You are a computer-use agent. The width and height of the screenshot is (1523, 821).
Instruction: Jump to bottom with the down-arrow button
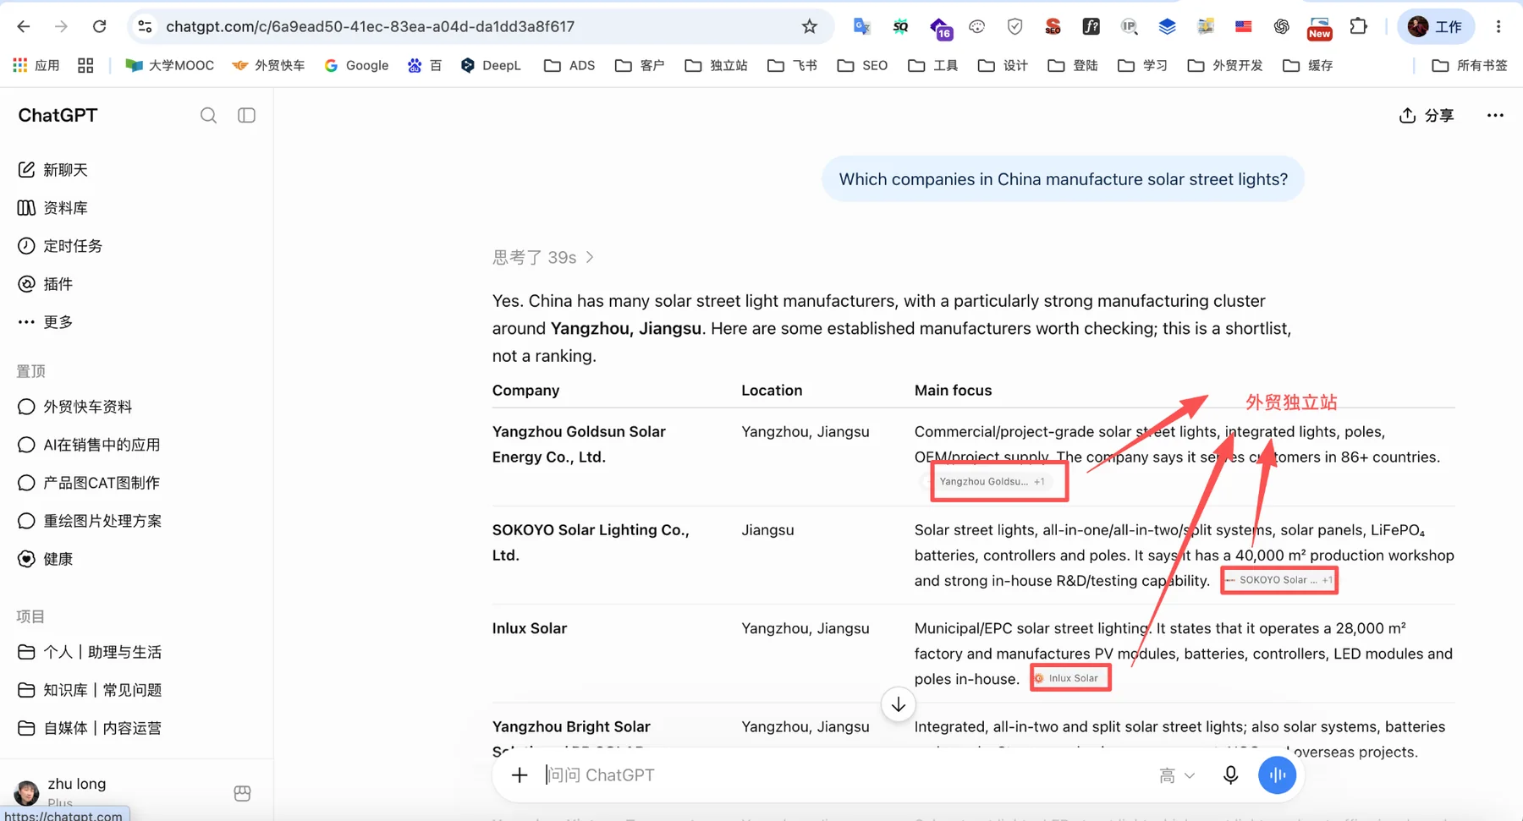898,705
